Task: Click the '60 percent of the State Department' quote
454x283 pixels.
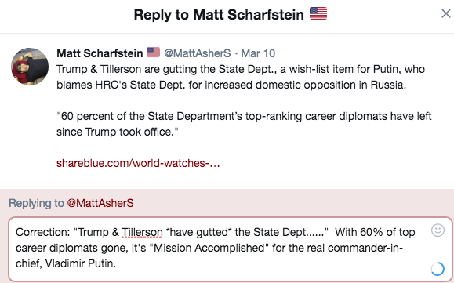Action: click(244, 124)
